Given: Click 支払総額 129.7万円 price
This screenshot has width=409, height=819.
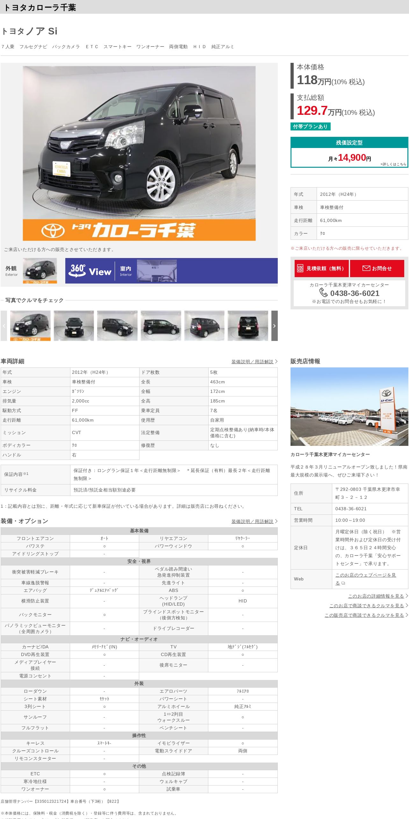Looking at the screenshot, I should [x=335, y=111].
